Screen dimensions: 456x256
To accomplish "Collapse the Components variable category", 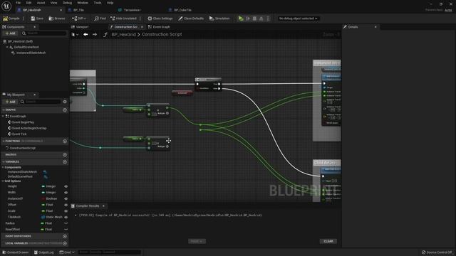I will 3,167.
